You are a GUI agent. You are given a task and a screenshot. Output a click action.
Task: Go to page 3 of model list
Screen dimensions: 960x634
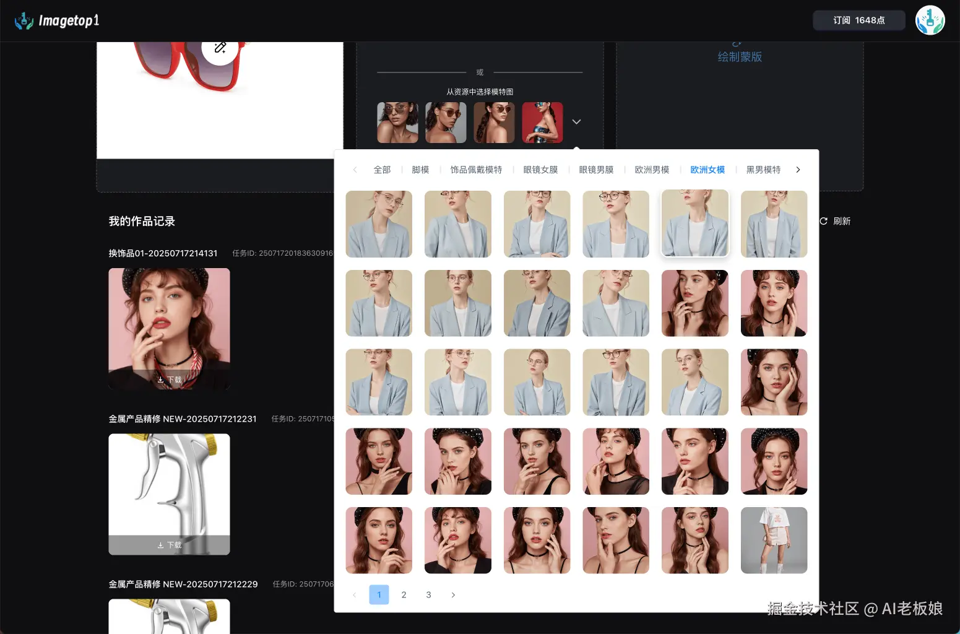point(428,595)
